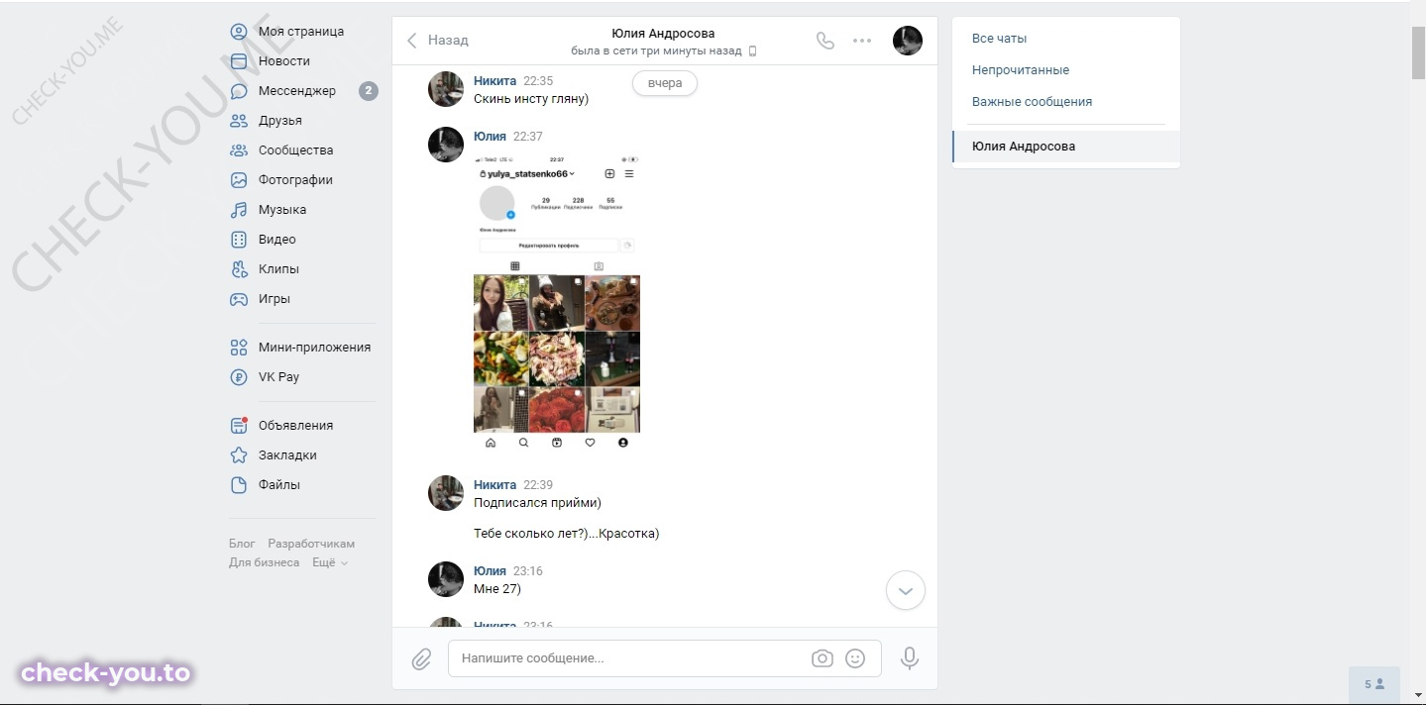Start a voice call with Юлия
This screenshot has height=705, width=1426.
pyautogui.click(x=825, y=41)
